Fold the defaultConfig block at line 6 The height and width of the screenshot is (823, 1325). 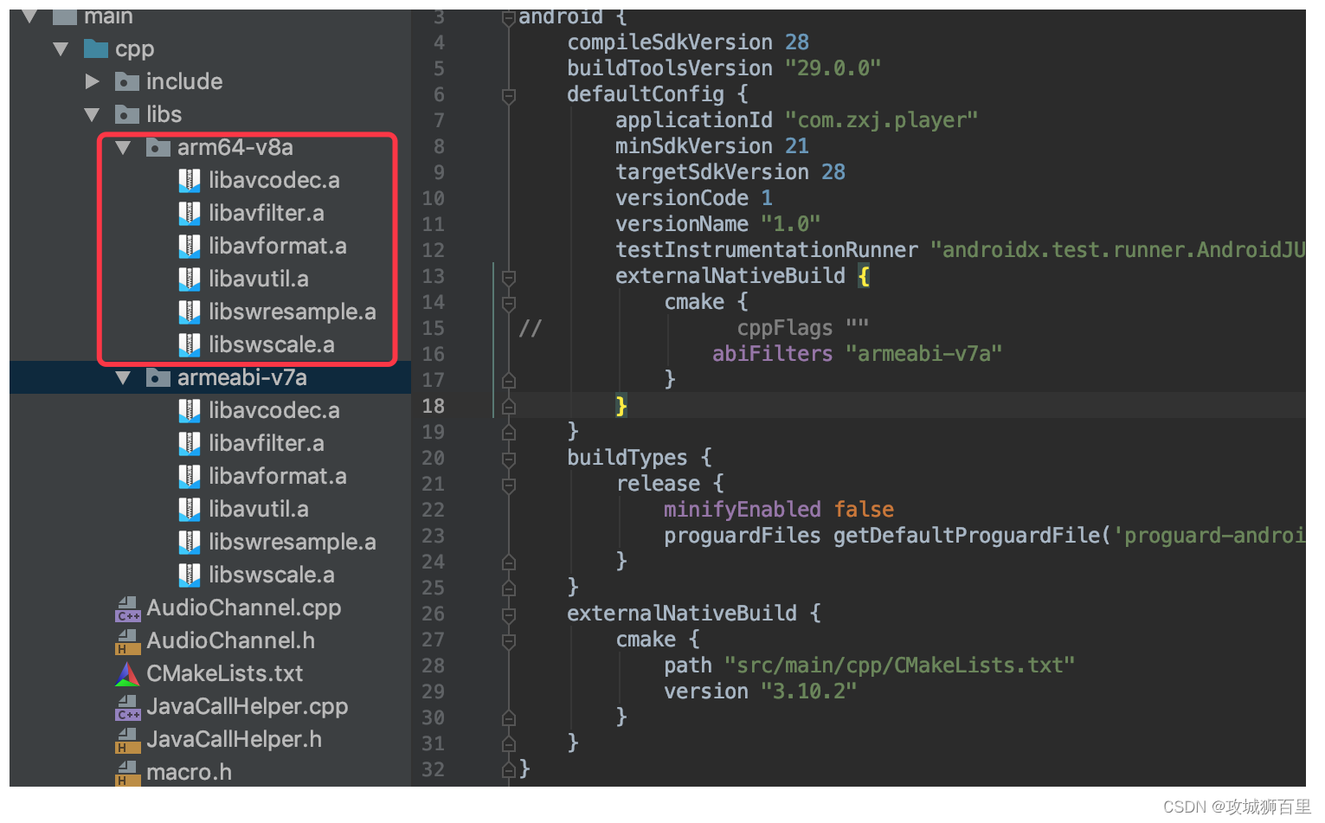tap(509, 95)
